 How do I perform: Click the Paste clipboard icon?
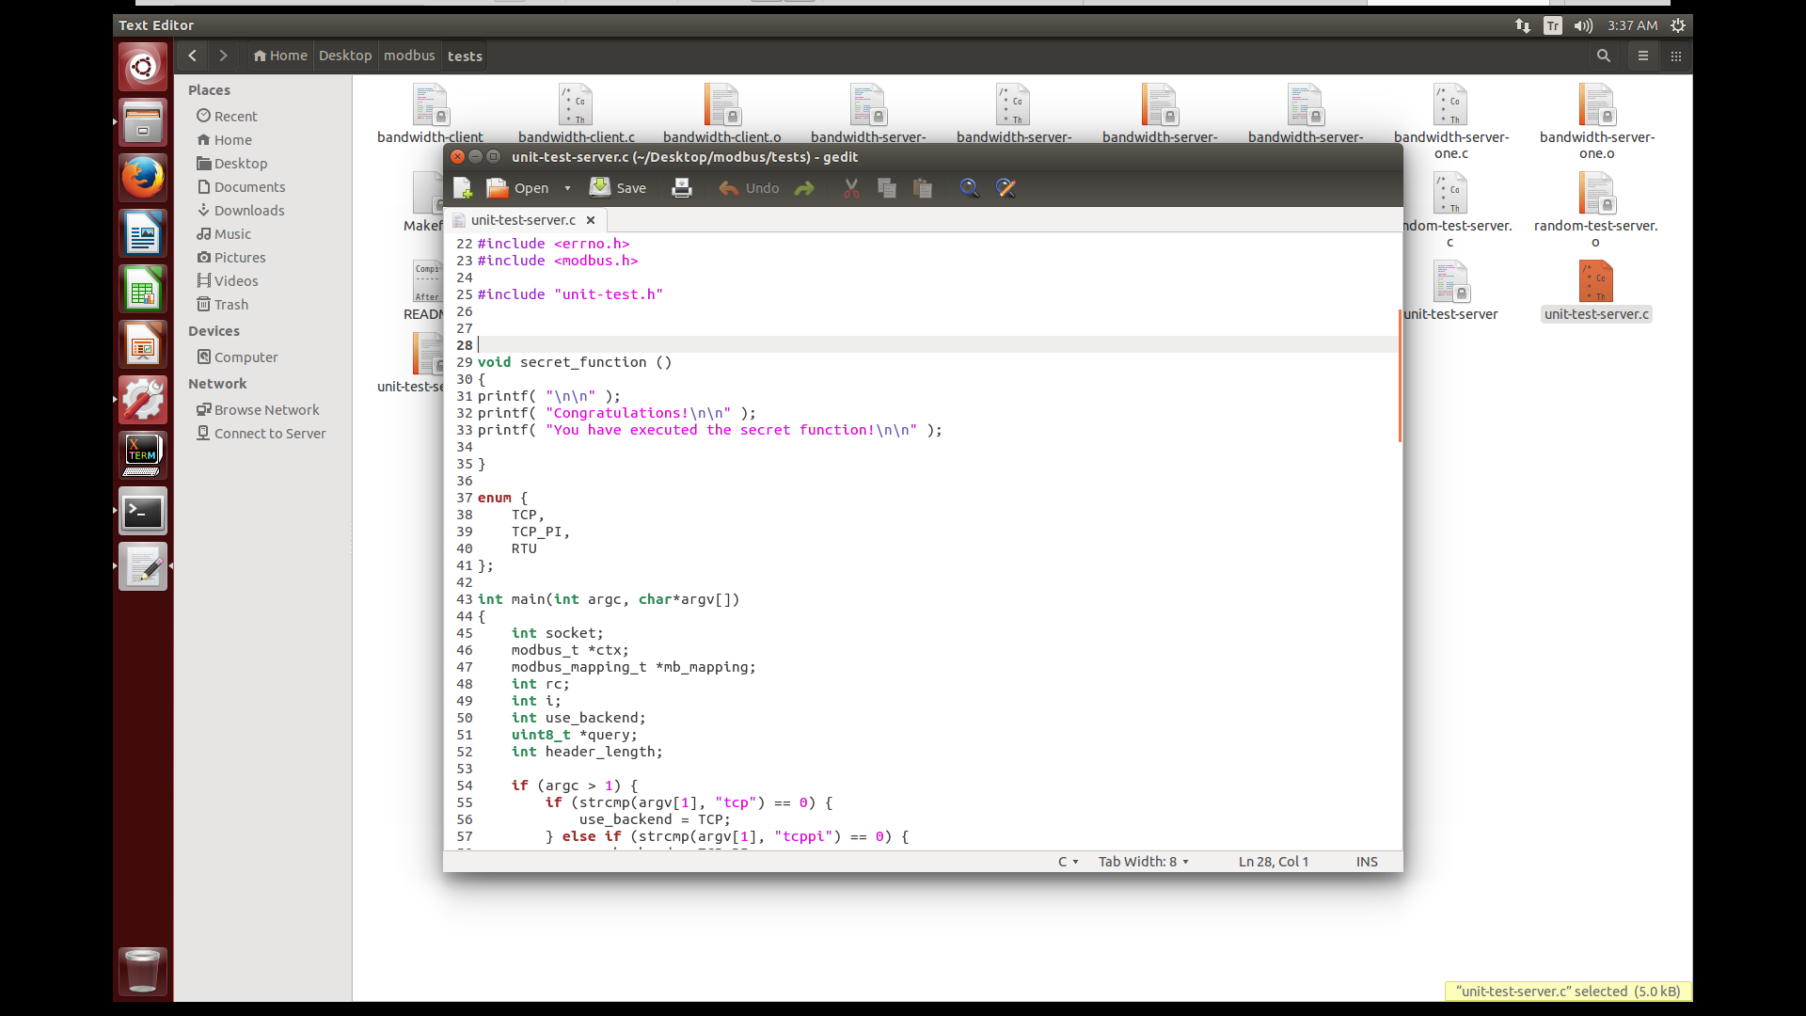click(923, 188)
